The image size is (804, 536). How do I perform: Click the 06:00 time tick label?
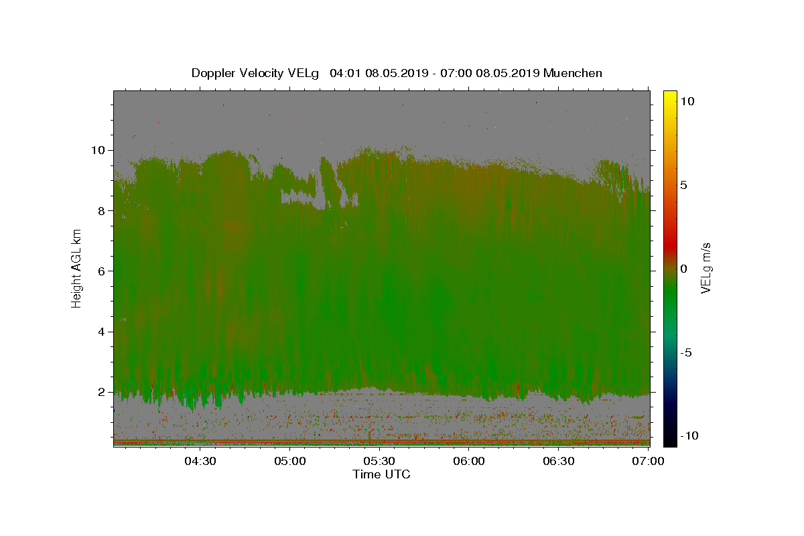469,461
